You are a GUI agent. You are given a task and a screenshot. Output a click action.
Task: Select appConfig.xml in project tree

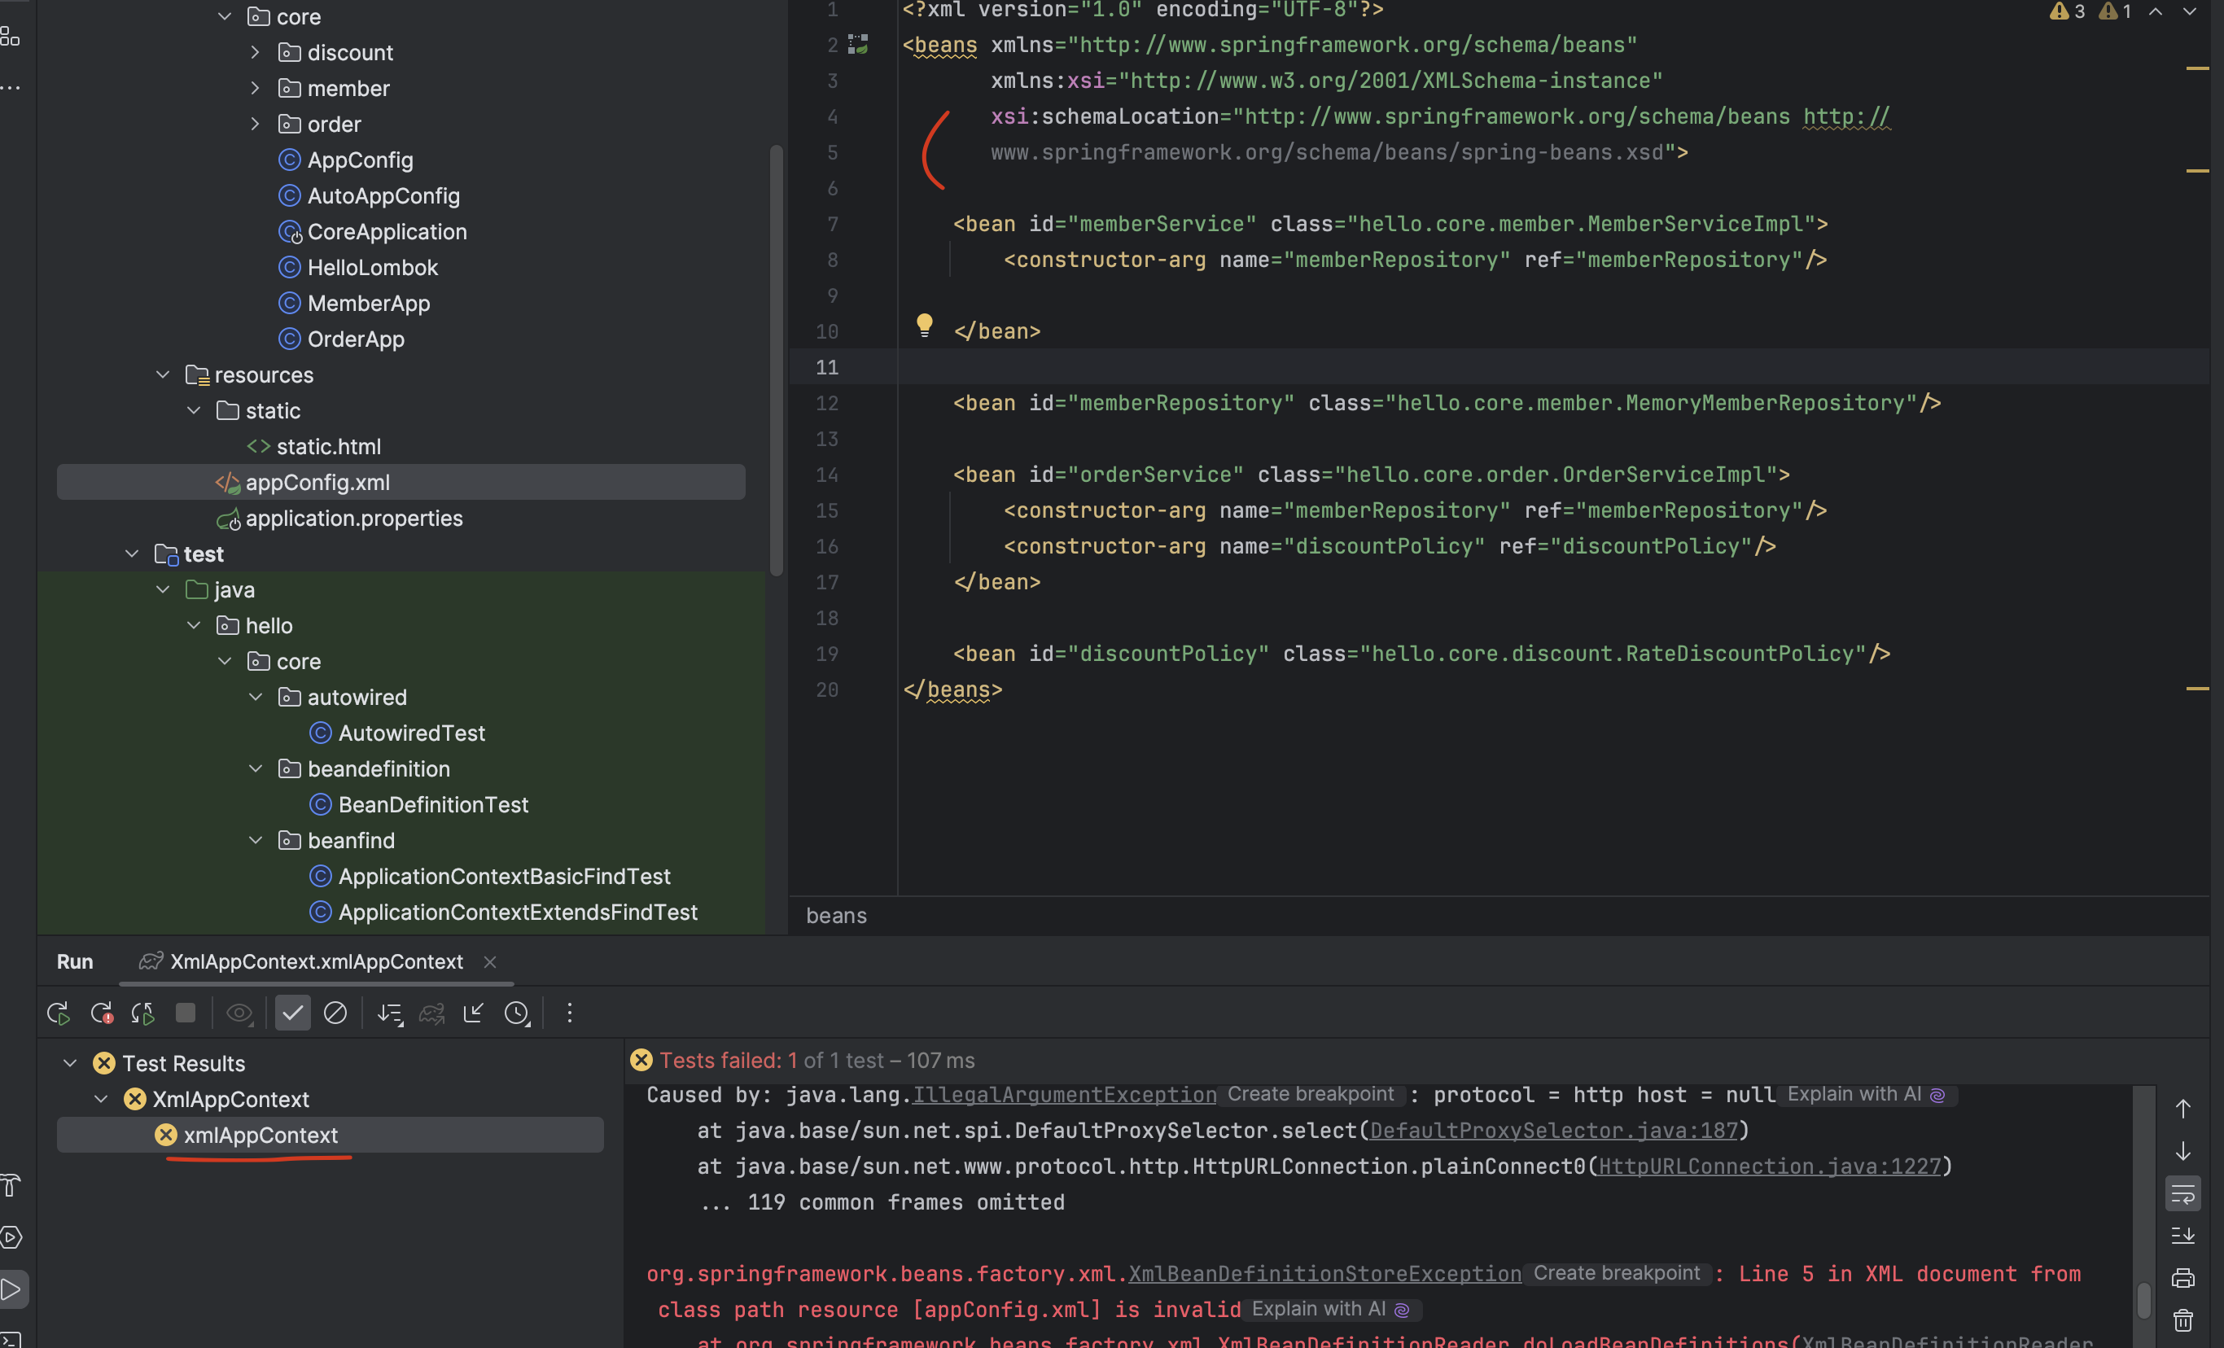(x=401, y=483)
